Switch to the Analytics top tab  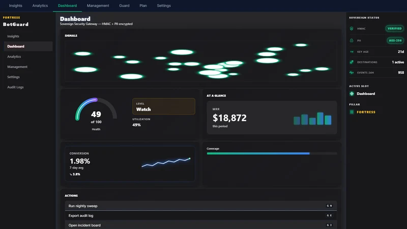point(40,6)
